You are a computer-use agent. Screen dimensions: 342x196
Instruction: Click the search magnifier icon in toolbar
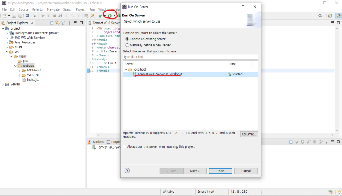320,16
